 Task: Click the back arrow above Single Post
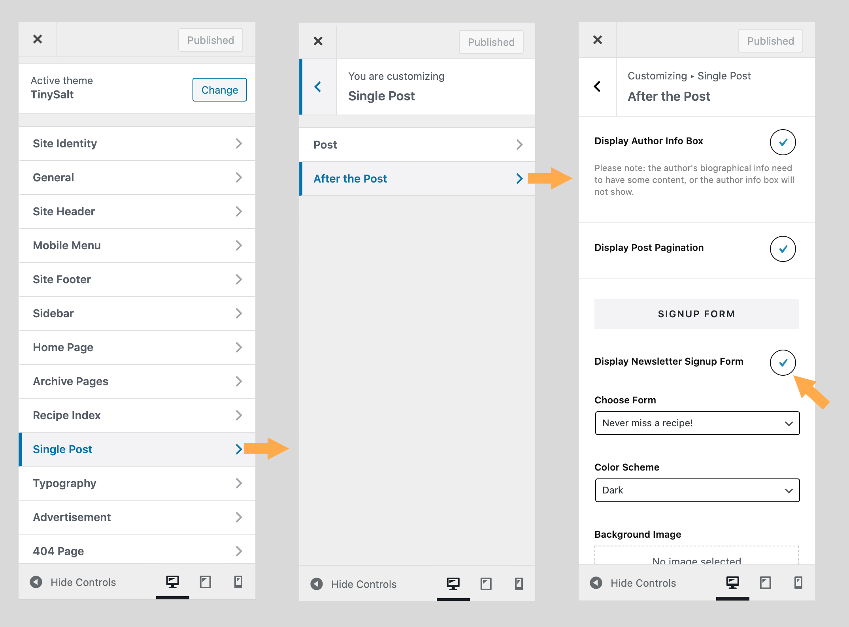point(318,87)
